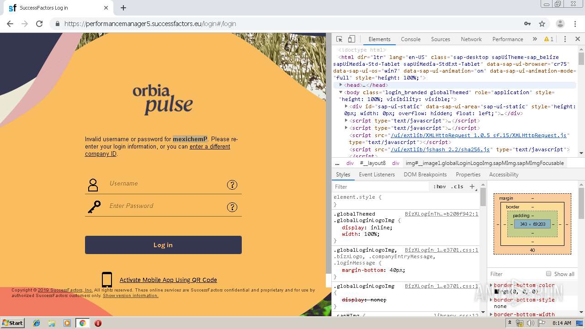Open the Start menu
Image resolution: width=585 pixels, height=329 pixels.
(x=12, y=323)
